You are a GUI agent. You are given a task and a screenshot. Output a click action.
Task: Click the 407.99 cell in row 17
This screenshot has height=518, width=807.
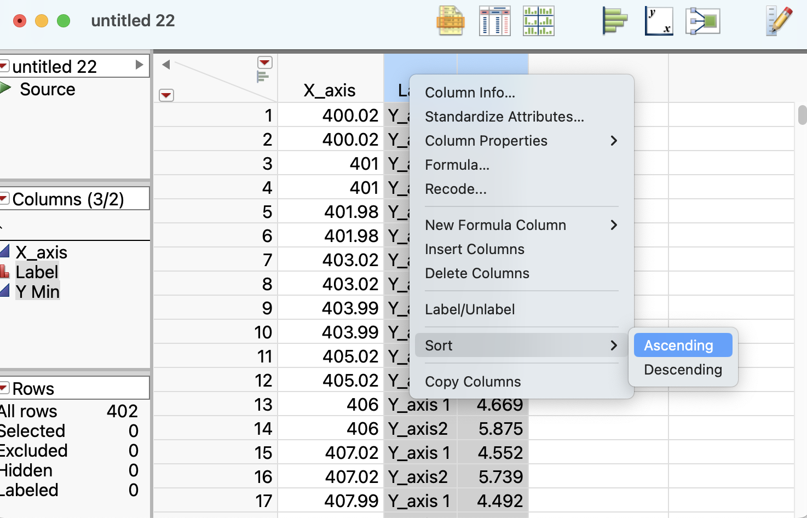tap(331, 501)
